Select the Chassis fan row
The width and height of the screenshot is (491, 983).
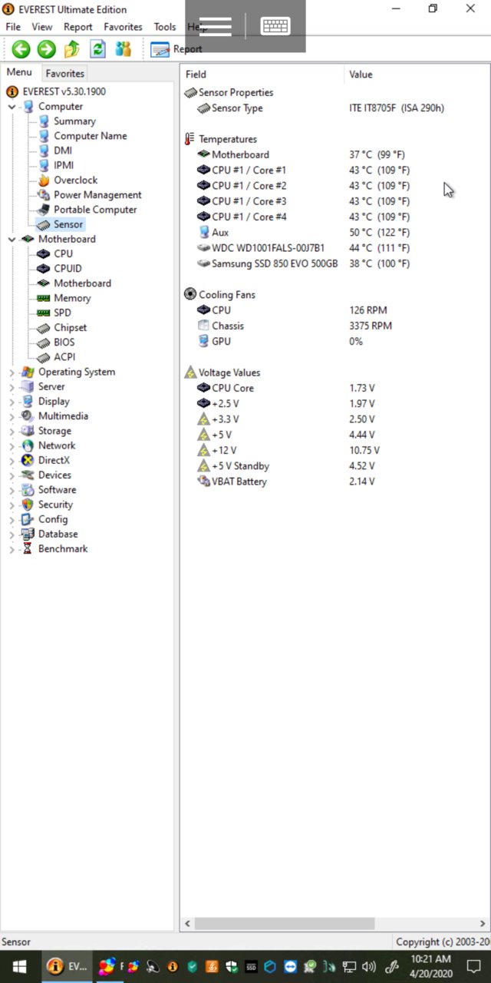[x=335, y=326]
